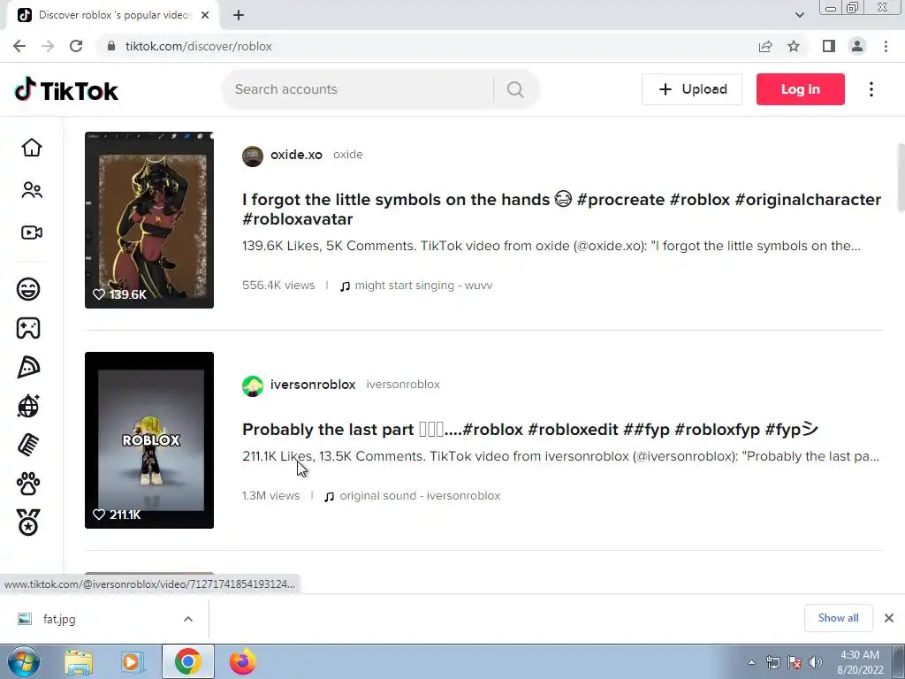Viewport: 905px width, 679px height.
Task: Open the Chrome three-dot menu
Action: (x=886, y=46)
